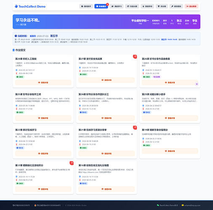Click the 第25课 card title

click(28, 94)
